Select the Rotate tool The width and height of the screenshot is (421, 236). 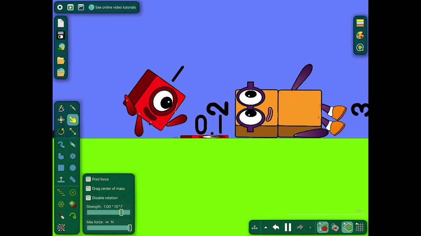pyautogui.click(x=61, y=132)
